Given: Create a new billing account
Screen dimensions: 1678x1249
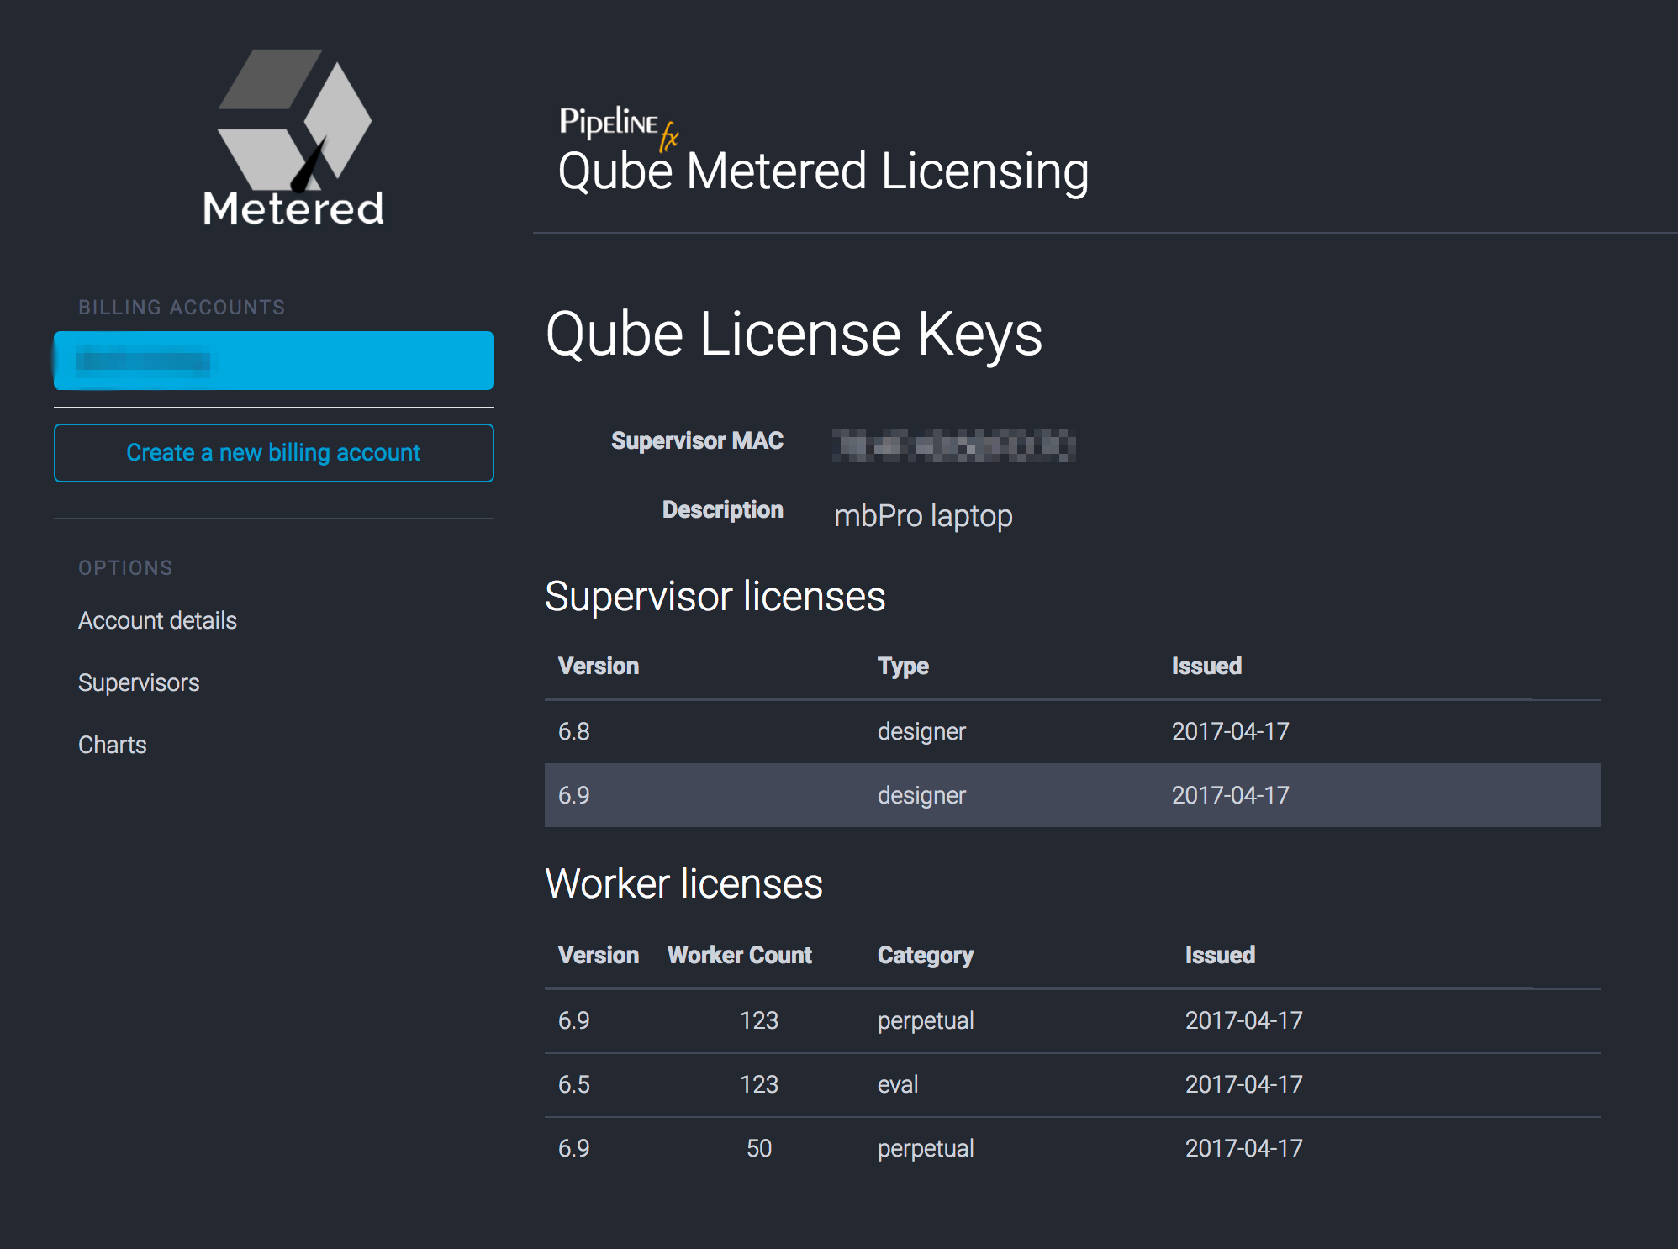Looking at the screenshot, I should (274, 453).
